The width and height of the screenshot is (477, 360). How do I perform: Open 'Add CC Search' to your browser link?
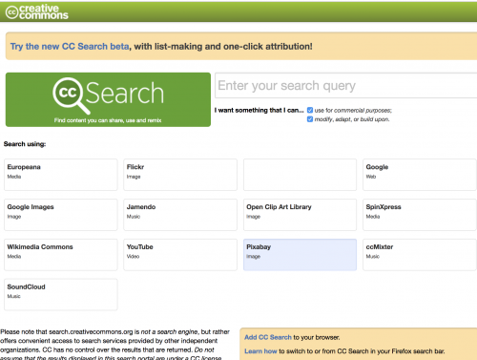tap(268, 337)
